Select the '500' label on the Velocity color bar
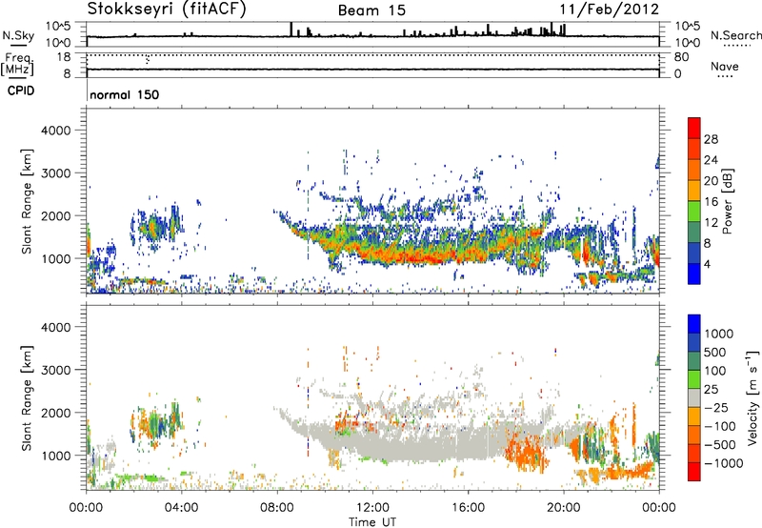The width and height of the screenshot is (762, 528). [x=715, y=352]
